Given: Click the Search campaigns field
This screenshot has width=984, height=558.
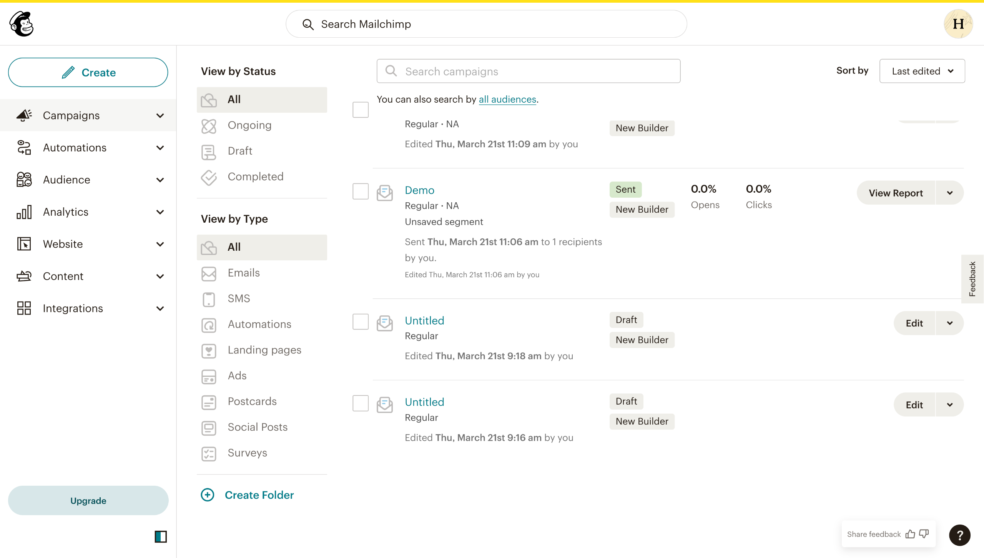Looking at the screenshot, I should 529,71.
